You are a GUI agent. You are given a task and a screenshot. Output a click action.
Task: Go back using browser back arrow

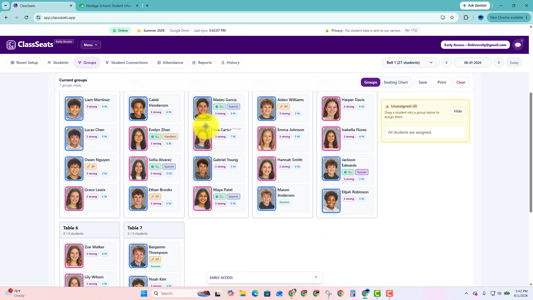[6, 17]
